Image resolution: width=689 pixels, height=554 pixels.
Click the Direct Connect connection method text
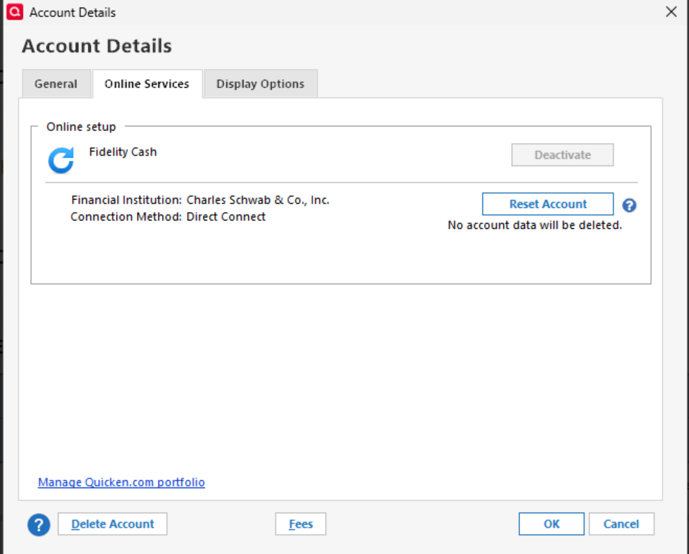[x=226, y=217]
